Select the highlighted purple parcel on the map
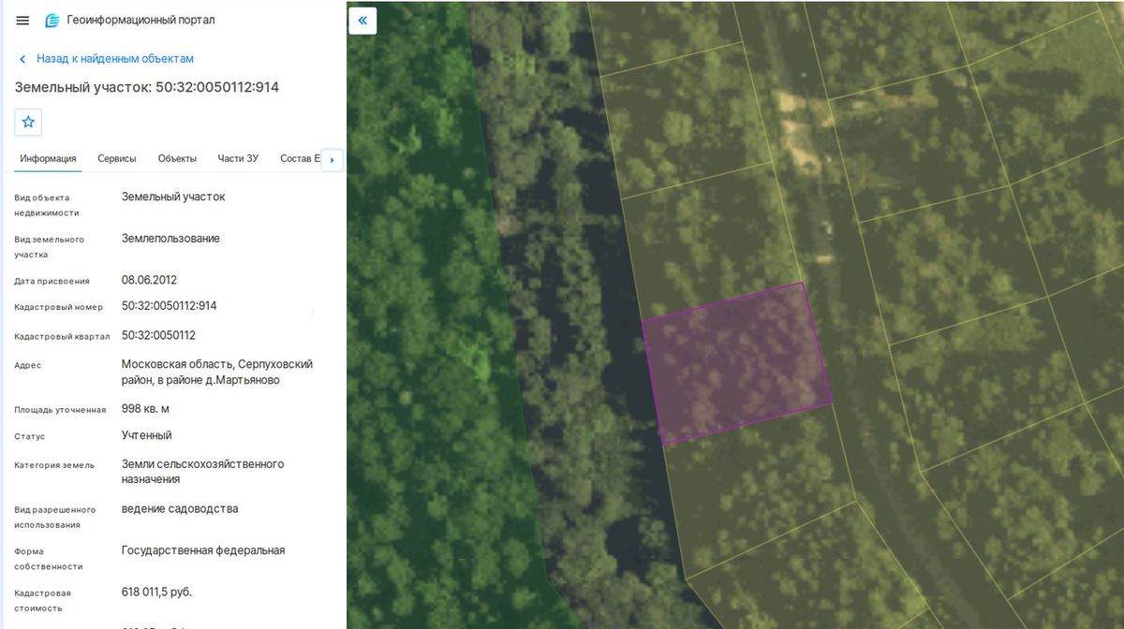This screenshot has height=629, width=1124. pyautogui.click(x=737, y=363)
